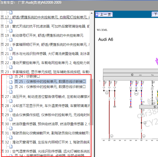The width and height of the screenshot is (158, 157).
Task: Click document icon above 页 17 row
Action: [x=11, y=12]
